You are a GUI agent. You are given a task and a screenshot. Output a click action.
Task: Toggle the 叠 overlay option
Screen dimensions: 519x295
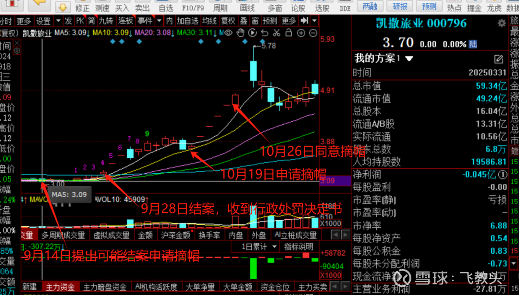click(x=244, y=21)
